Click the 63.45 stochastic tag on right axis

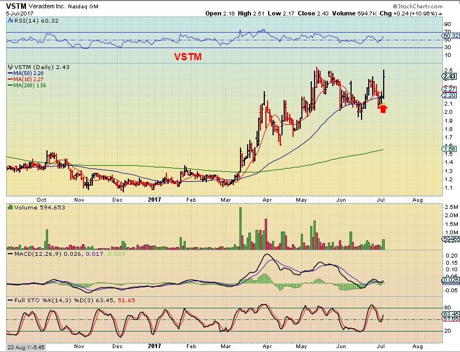point(451,314)
